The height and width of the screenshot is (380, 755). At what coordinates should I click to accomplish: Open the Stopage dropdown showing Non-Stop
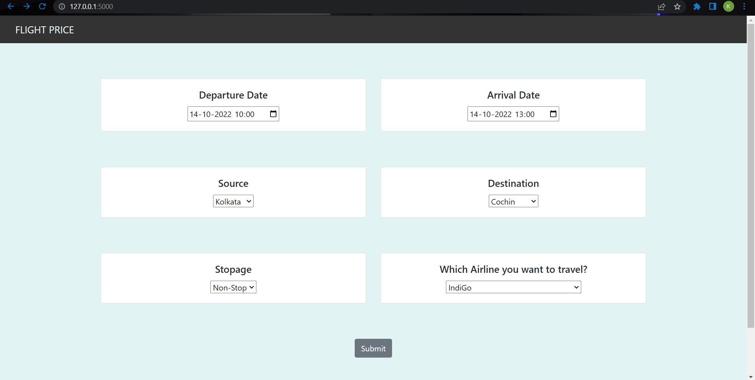coord(233,287)
